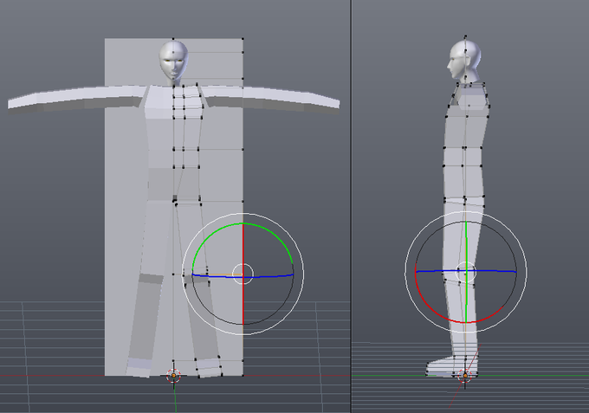Image resolution: width=589 pixels, height=413 pixels.
Task: Select the character's head in side view
Action: coord(463,61)
